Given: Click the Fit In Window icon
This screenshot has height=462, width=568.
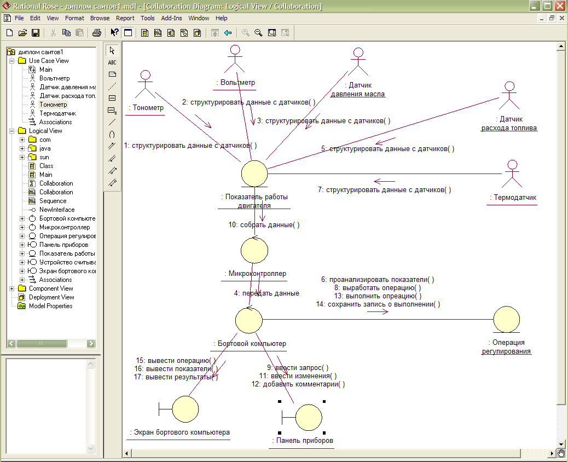Looking at the screenshot, I should click(271, 33).
